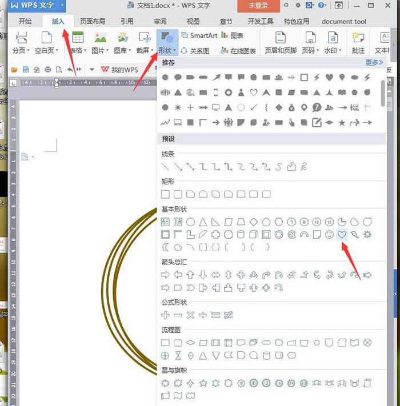400x406 pixels.
Task: Open the 视图 view tab
Action: pyautogui.click(x=193, y=22)
